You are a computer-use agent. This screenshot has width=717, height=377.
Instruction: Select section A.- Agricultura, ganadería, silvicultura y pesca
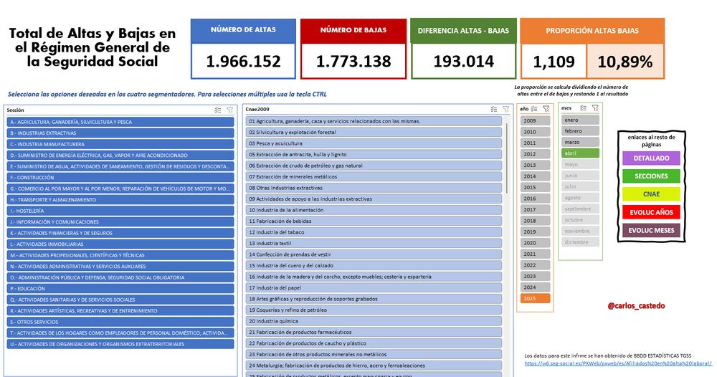[120, 122]
